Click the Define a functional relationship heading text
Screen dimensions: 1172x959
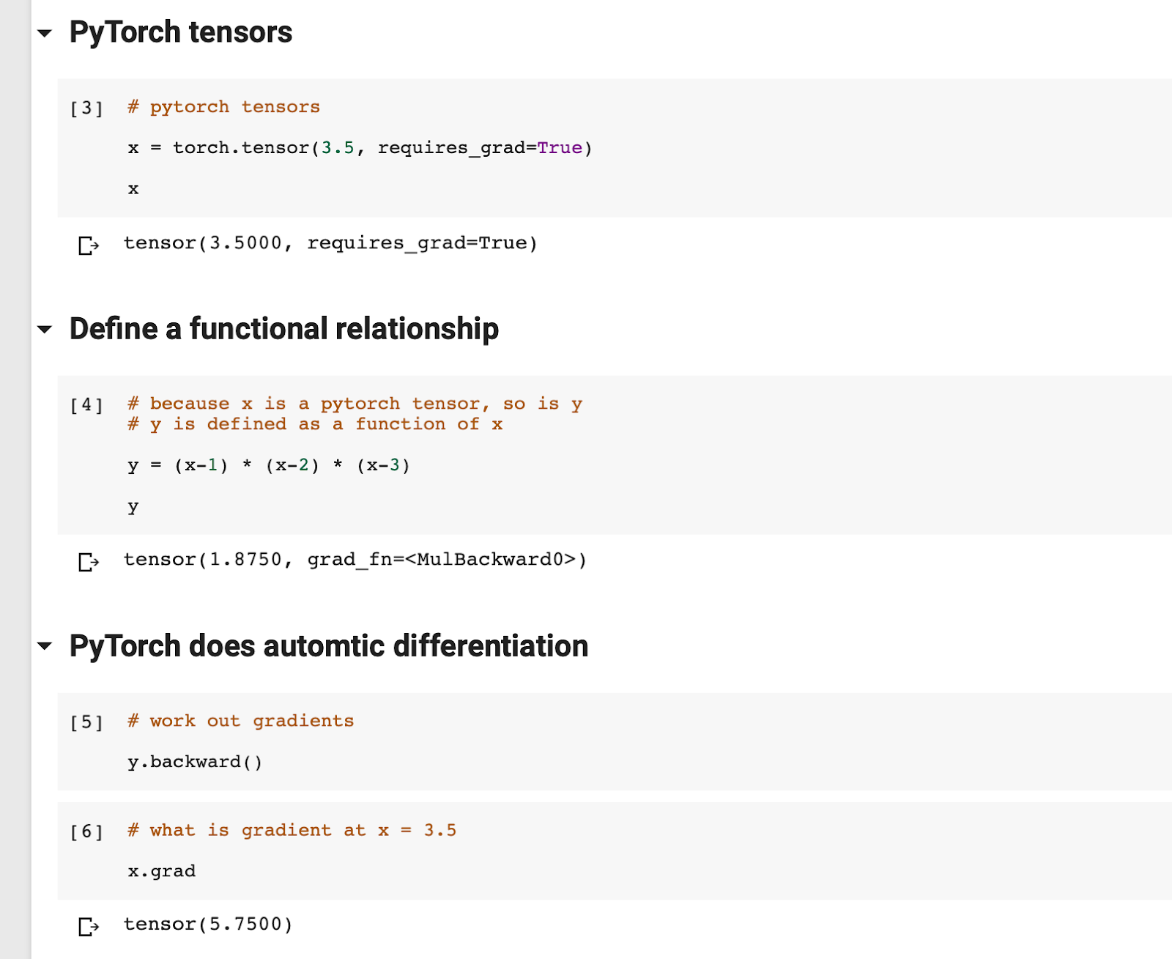pos(283,330)
